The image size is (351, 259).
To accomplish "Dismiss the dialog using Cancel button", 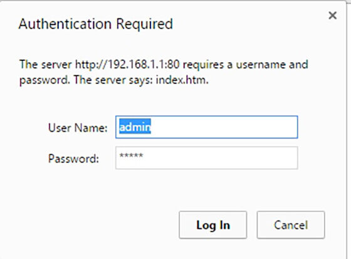I will [x=291, y=225].
